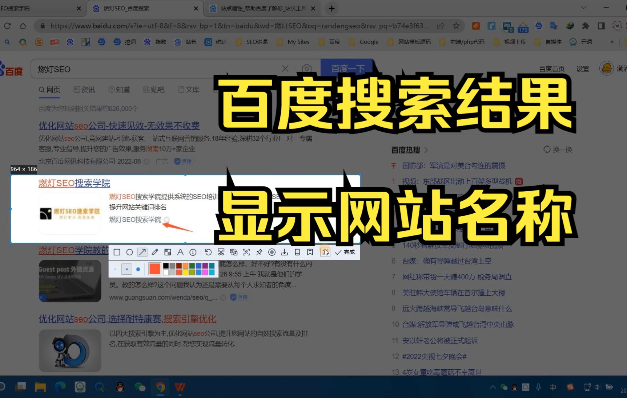Viewport: 627px width, 398px height.
Task: Switch to the 燃灯SEO_百度搜索 tab
Action: pos(144,8)
